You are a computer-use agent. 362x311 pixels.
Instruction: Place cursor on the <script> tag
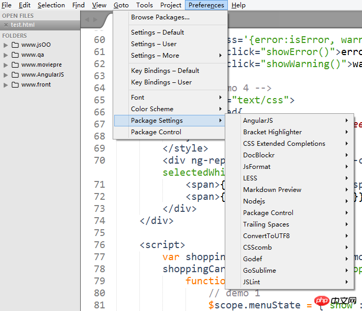[162, 245]
